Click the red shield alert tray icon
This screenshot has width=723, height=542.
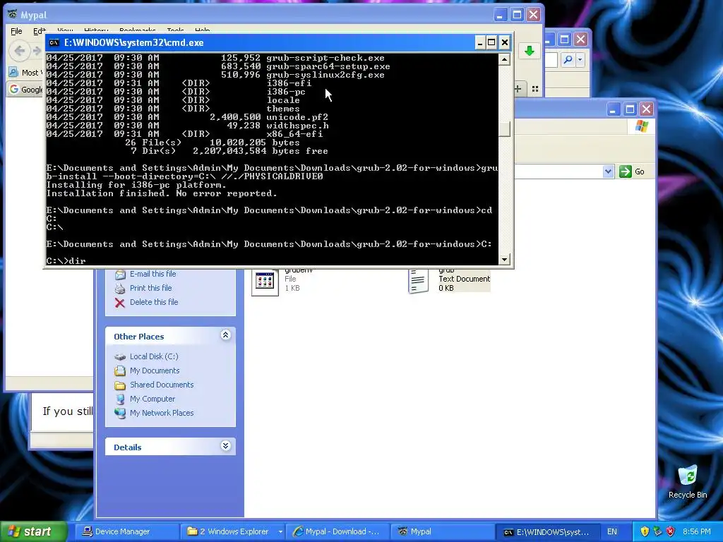671,531
